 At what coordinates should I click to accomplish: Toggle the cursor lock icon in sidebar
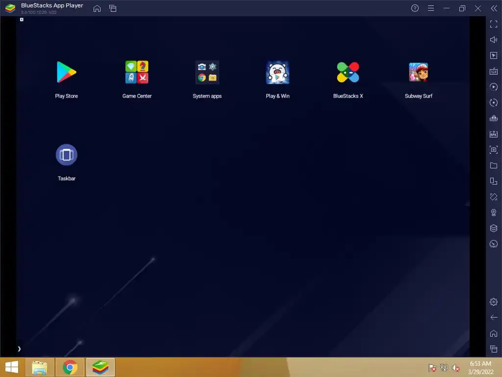(x=494, y=55)
